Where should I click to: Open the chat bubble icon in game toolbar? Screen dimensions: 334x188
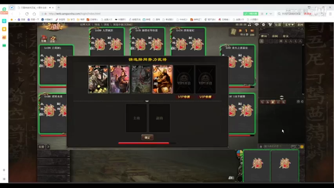coord(256,25)
